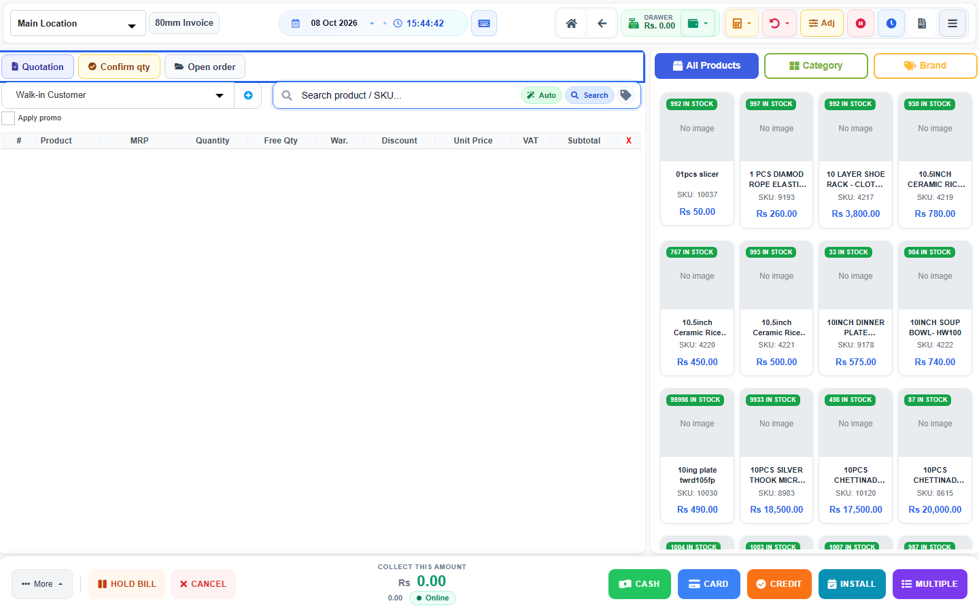Viewport: 979px width, 612px height.
Task: Click the Adj adjustment button
Action: 822,23
